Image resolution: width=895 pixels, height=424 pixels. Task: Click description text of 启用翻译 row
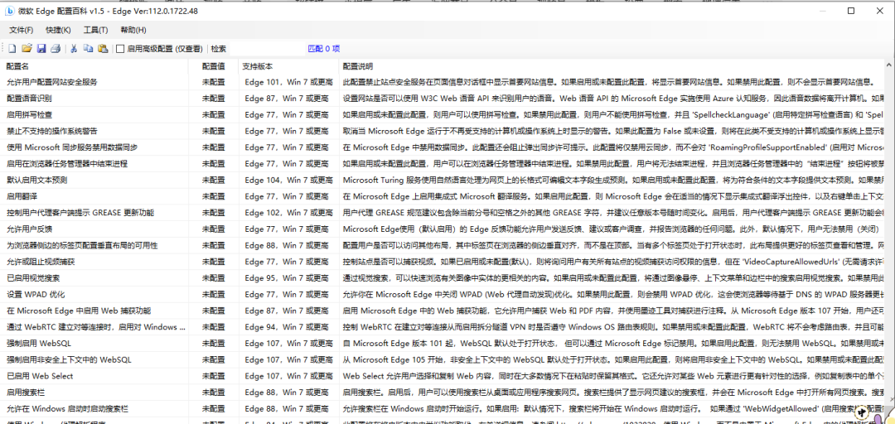[x=614, y=196]
